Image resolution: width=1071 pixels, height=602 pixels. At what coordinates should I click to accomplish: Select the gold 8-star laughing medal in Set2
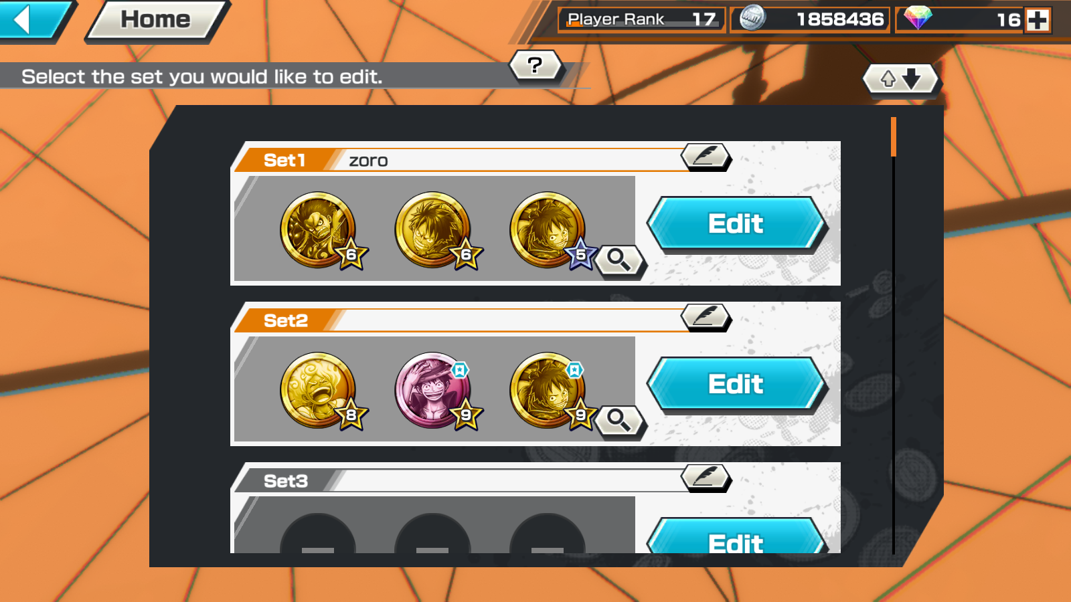[319, 391]
